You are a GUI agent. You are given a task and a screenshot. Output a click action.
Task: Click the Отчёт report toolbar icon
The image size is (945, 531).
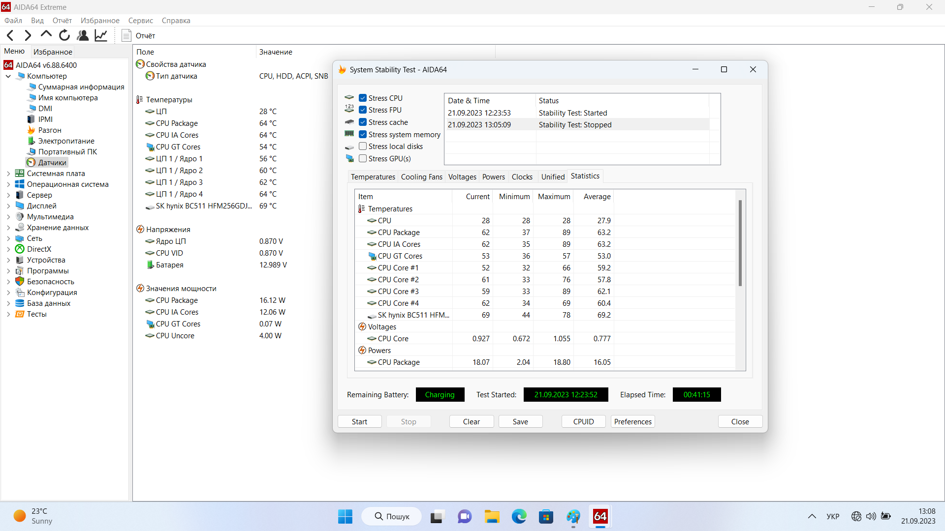(126, 35)
